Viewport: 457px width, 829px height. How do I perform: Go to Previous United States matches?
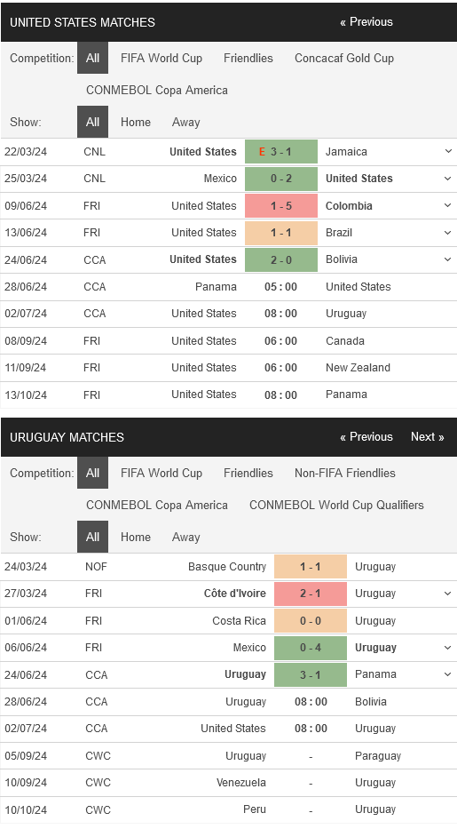(366, 22)
